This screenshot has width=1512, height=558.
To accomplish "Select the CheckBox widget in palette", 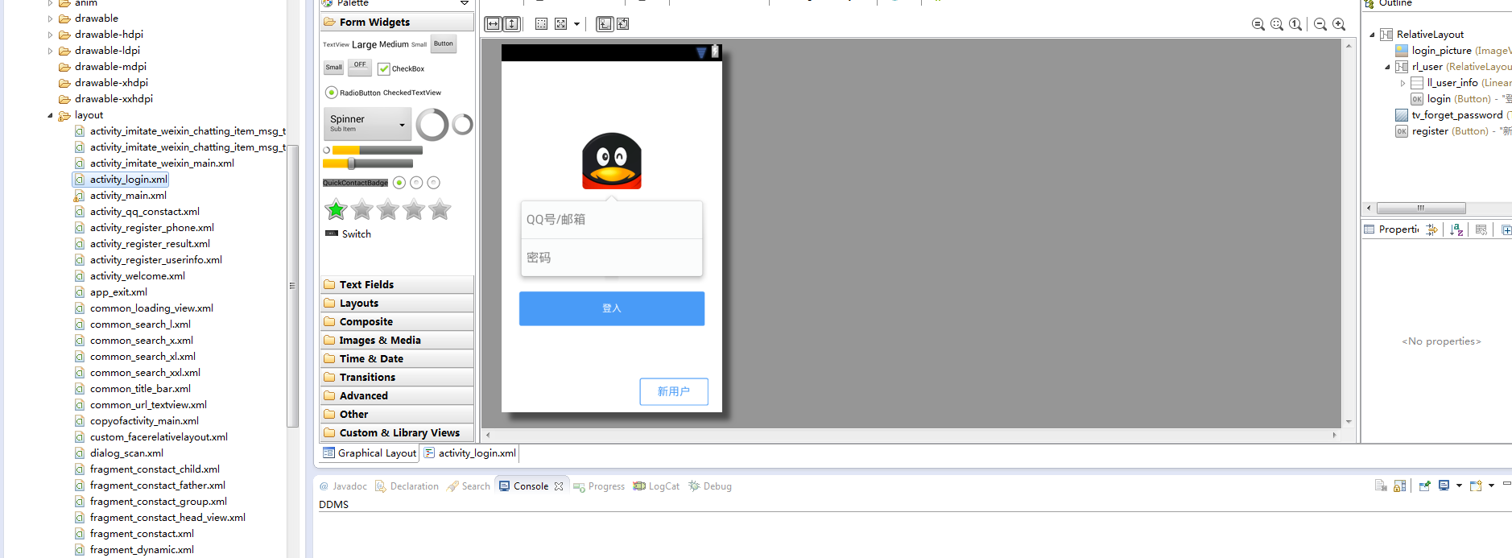I will tap(401, 69).
